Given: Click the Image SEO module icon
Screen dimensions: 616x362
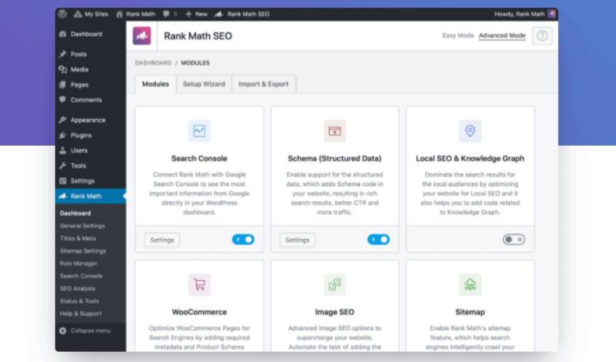Looking at the screenshot, I should (335, 284).
